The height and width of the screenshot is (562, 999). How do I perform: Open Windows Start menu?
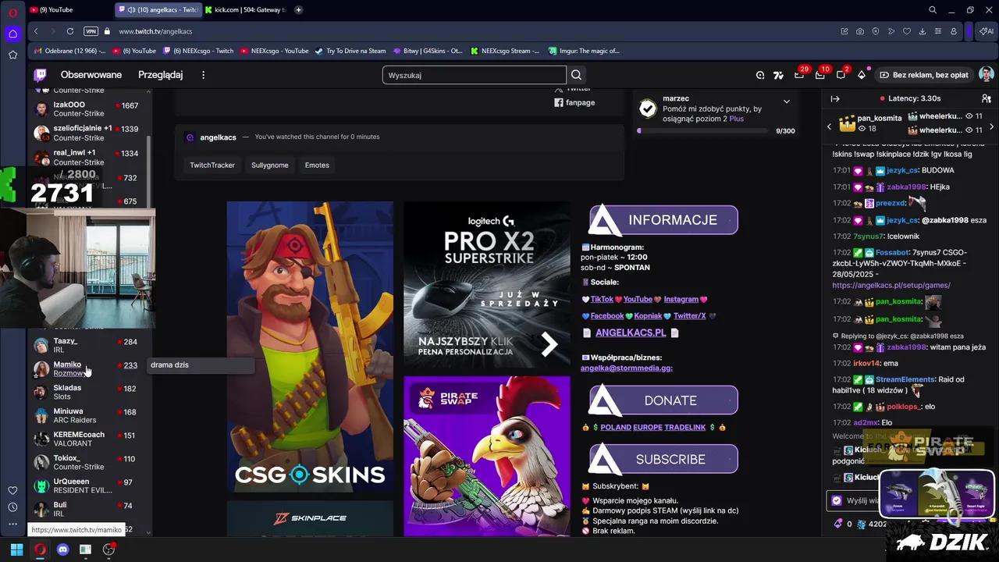coord(16,550)
